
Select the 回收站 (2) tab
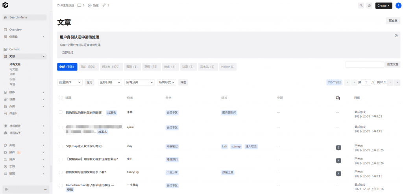(208, 67)
